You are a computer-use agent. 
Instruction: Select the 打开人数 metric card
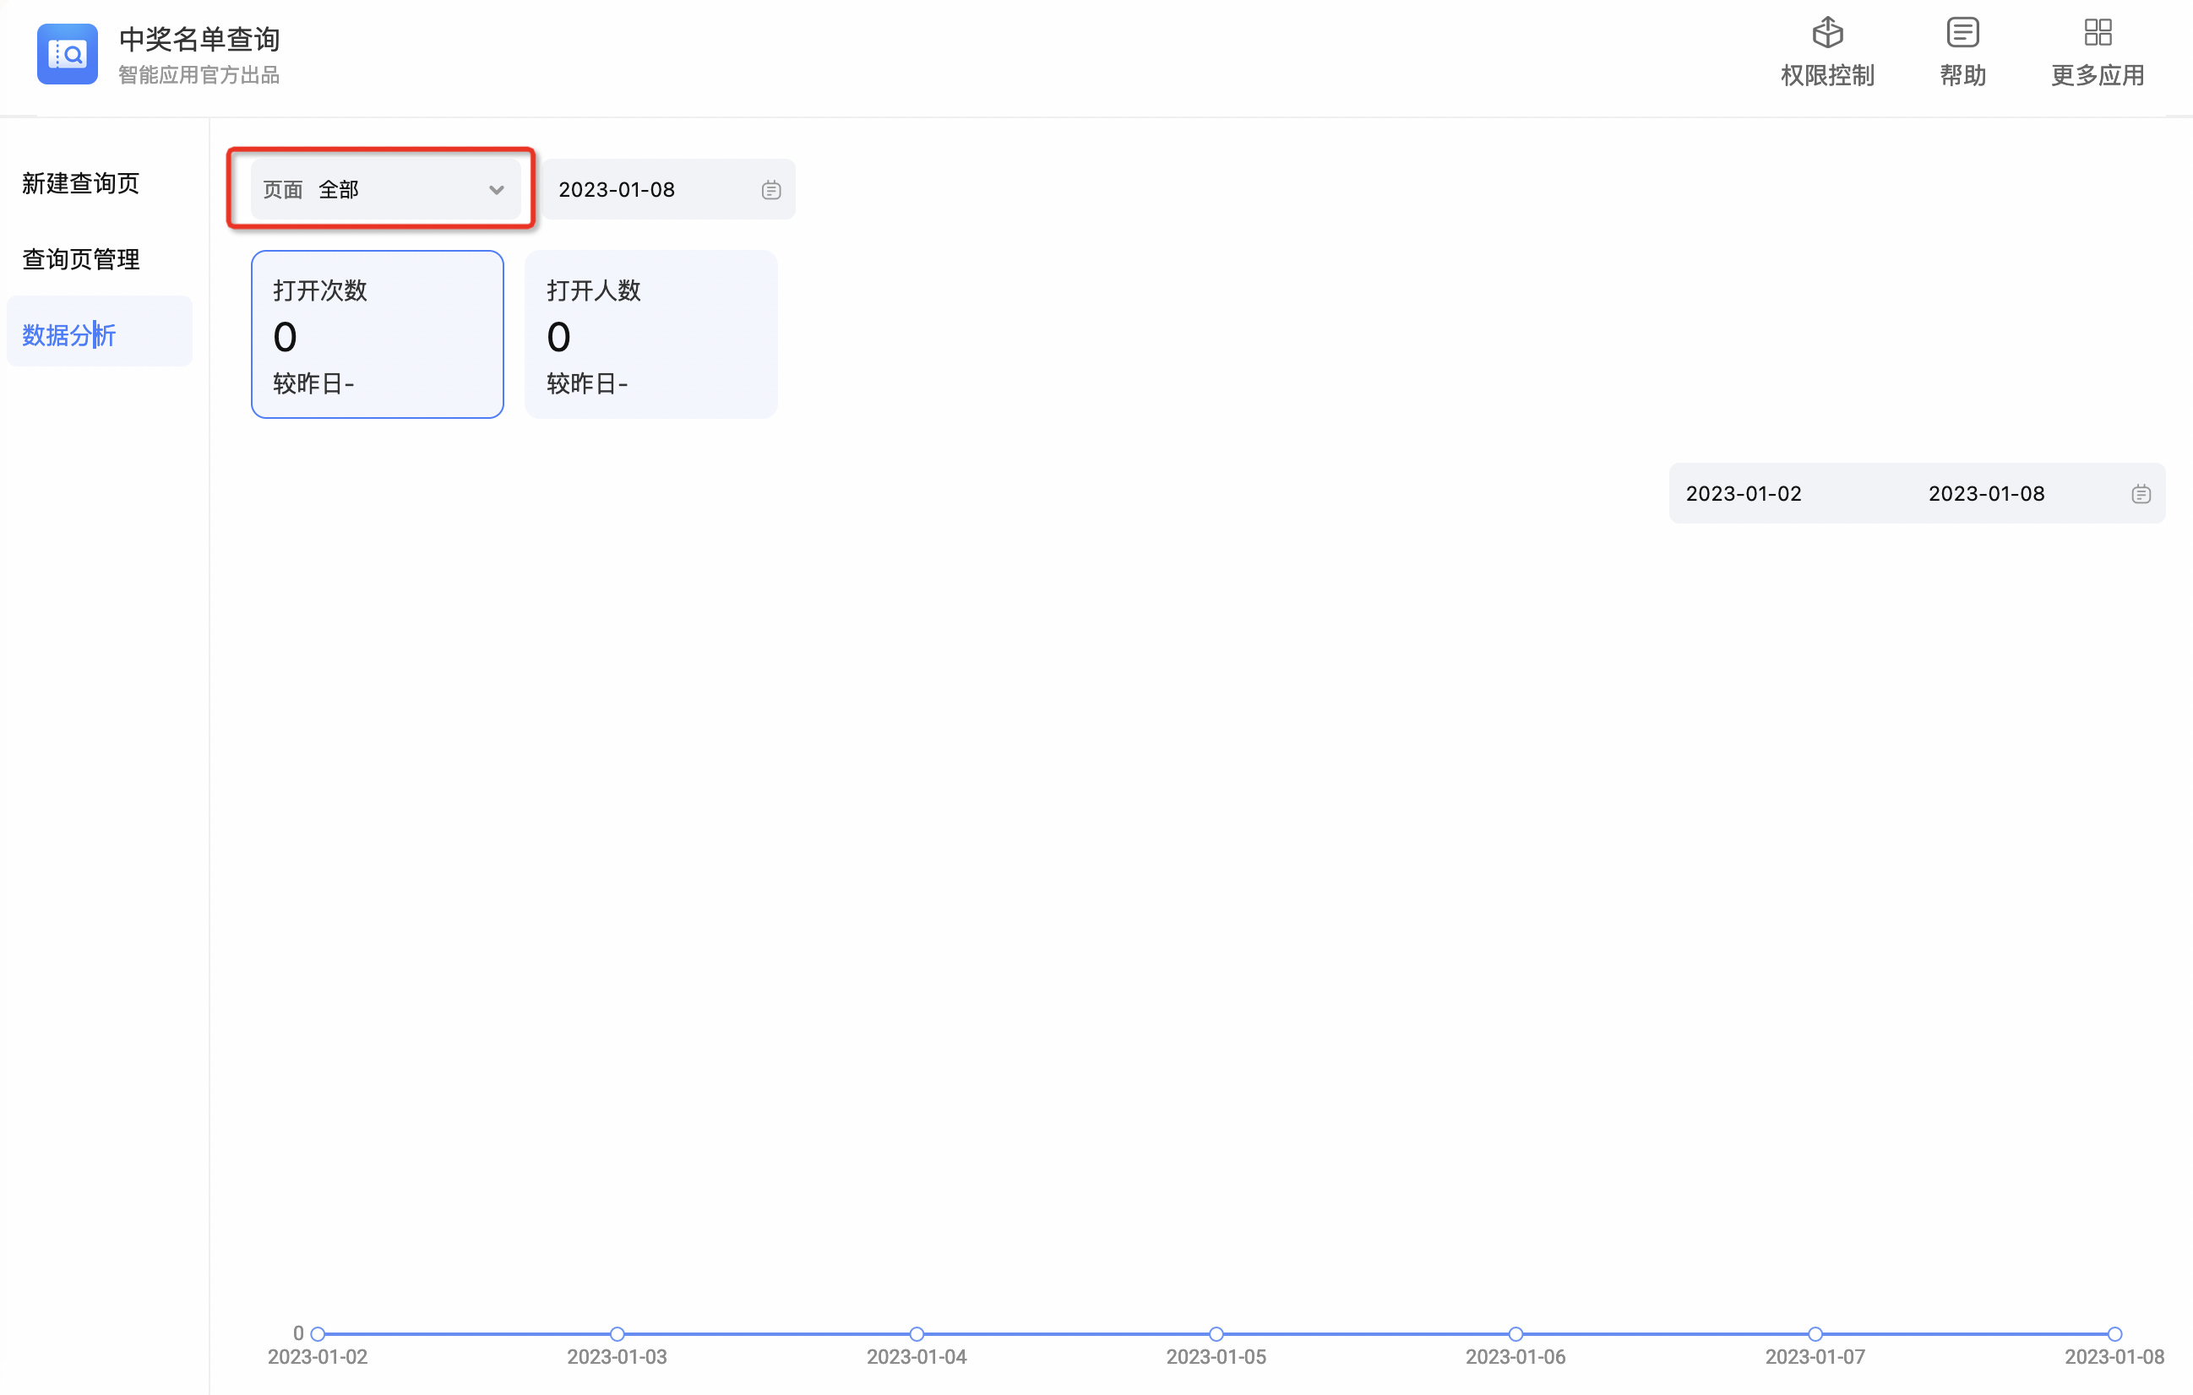(x=650, y=334)
